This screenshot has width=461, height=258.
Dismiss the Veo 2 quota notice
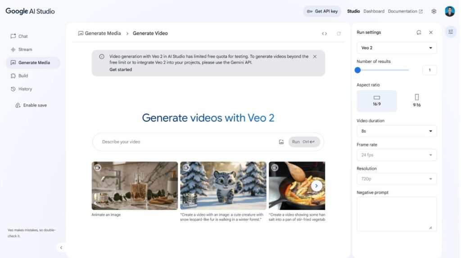(x=315, y=57)
